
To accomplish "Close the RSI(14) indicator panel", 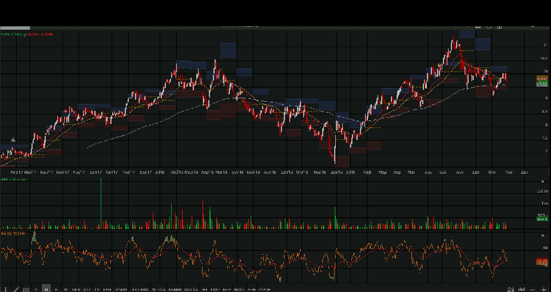I will pos(542,235).
